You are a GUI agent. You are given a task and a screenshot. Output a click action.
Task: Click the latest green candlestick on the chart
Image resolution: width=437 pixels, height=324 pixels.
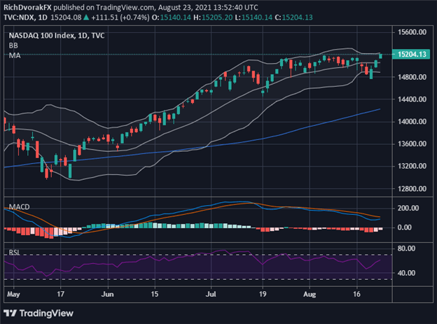point(380,56)
